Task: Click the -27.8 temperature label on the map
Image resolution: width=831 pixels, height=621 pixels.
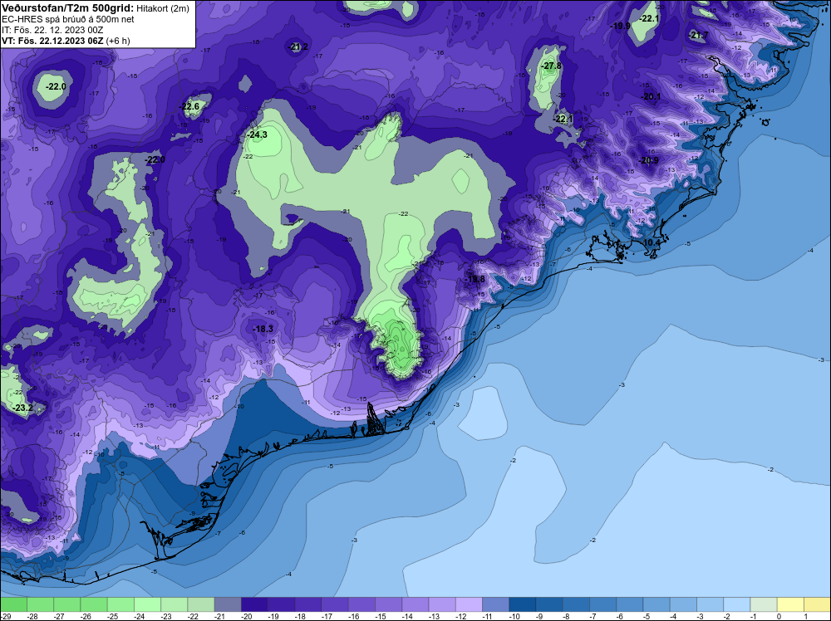Action: pos(551,66)
